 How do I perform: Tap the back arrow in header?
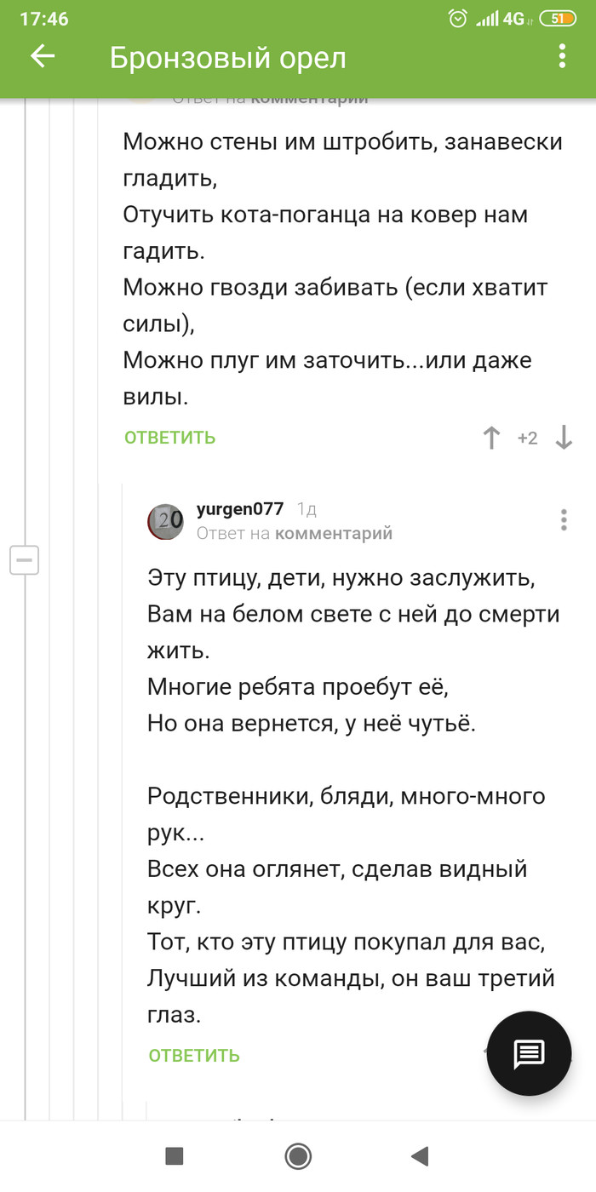[42, 57]
